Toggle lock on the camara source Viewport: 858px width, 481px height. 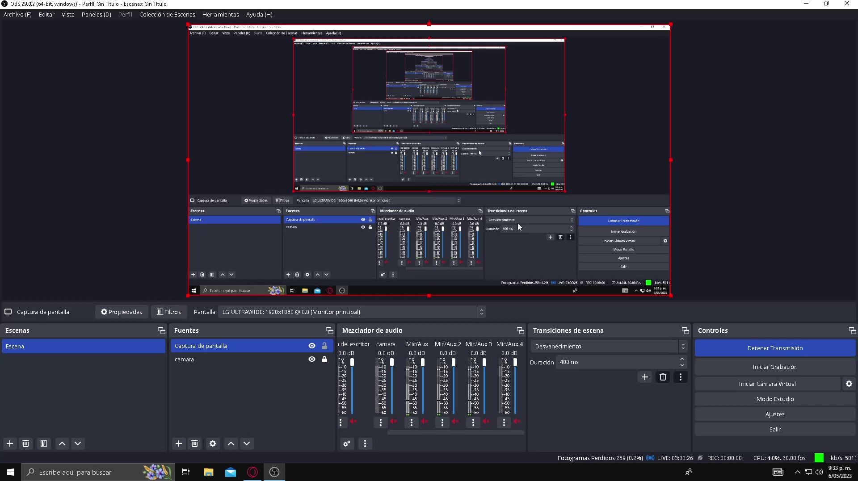324,359
